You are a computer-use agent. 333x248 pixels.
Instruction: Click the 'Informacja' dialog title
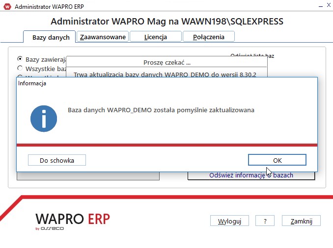click(32, 83)
